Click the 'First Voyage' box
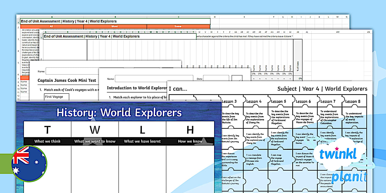The width and height of the screenshot is (386, 193). coord(56,97)
